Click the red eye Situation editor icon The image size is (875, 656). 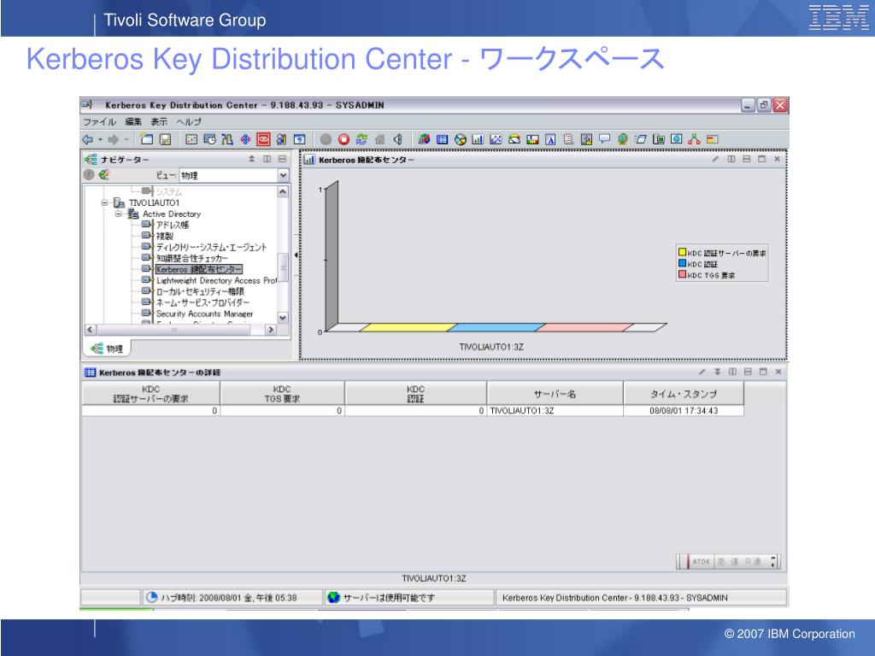coord(263,139)
